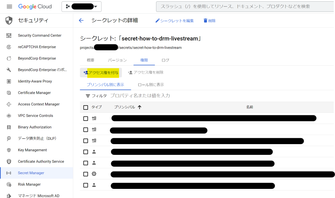The width and height of the screenshot is (335, 198).
Task: Switch to the 概要 tab
Action: click(91, 60)
